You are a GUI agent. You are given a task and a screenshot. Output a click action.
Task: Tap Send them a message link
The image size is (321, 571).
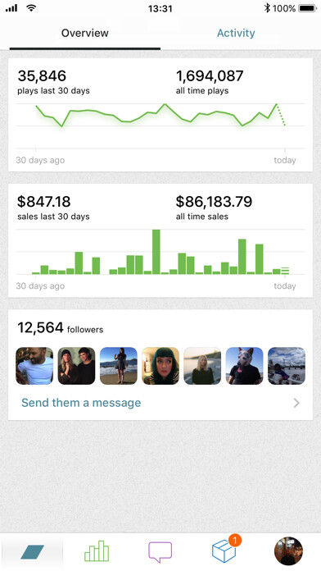[81, 403]
